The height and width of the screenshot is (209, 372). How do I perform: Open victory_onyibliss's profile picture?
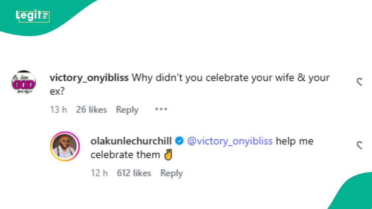coord(23,83)
